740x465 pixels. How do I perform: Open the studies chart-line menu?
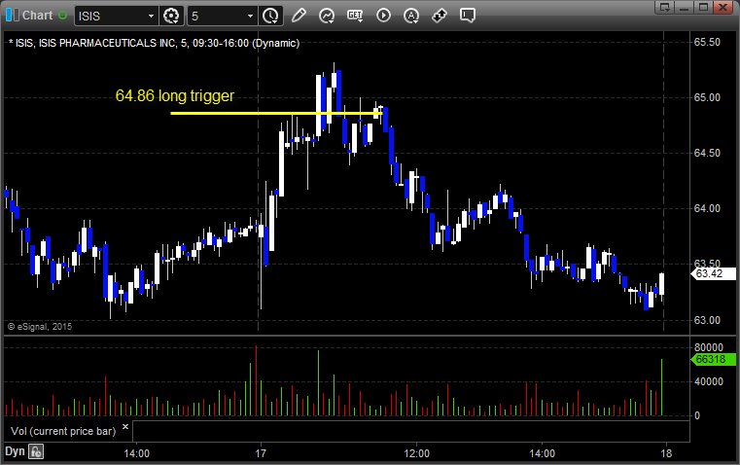point(326,16)
